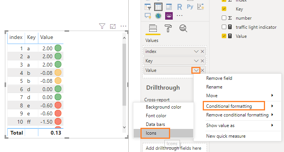This screenshot has width=284, height=152.
Task: Select Conditional formatting menu entry
Action: [229, 106]
